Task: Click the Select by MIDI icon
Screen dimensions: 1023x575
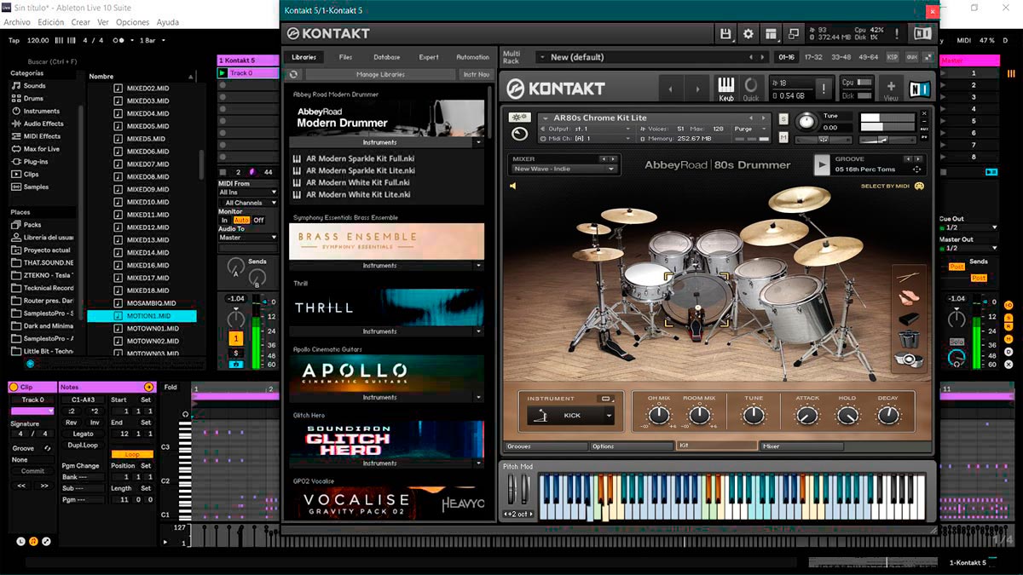Action: pos(919,186)
